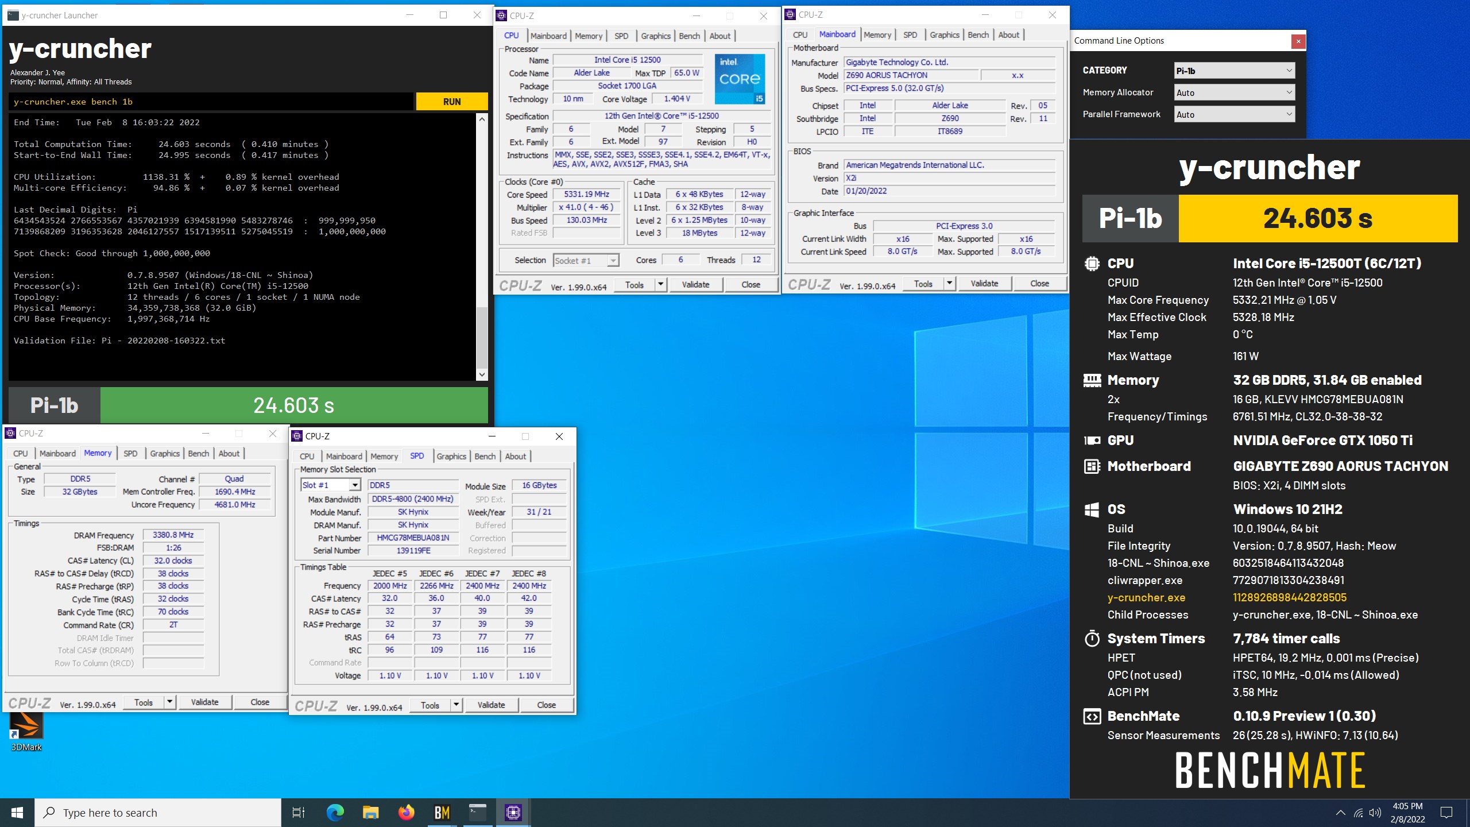Close the Command Line Options panel
The image size is (1470, 827).
pos(1298,41)
